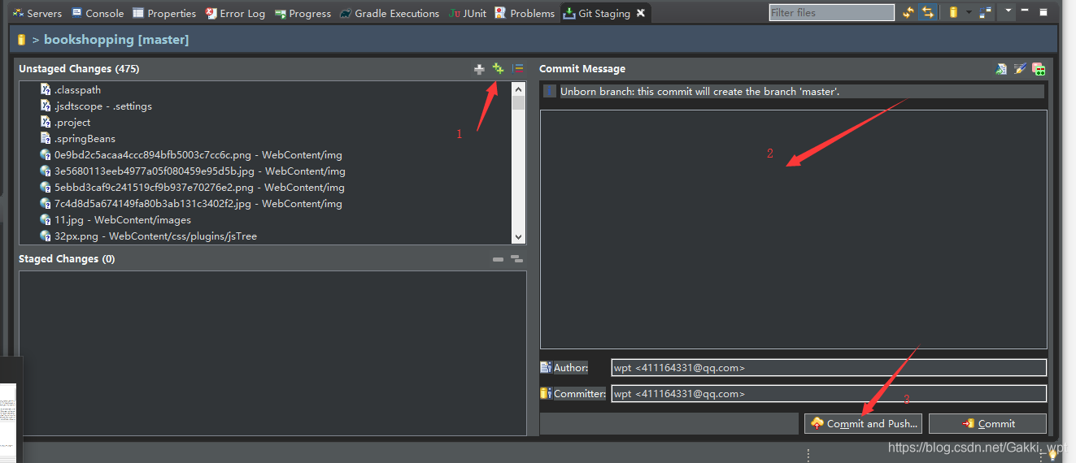Screen dimensions: 1076x463
Task: Click the Author label icon
Action: click(546, 368)
